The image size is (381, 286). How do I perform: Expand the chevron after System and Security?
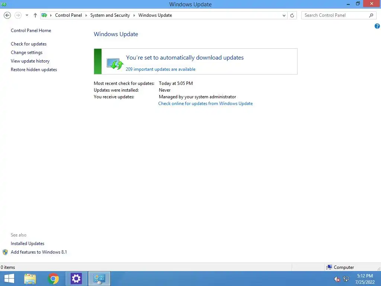point(134,15)
